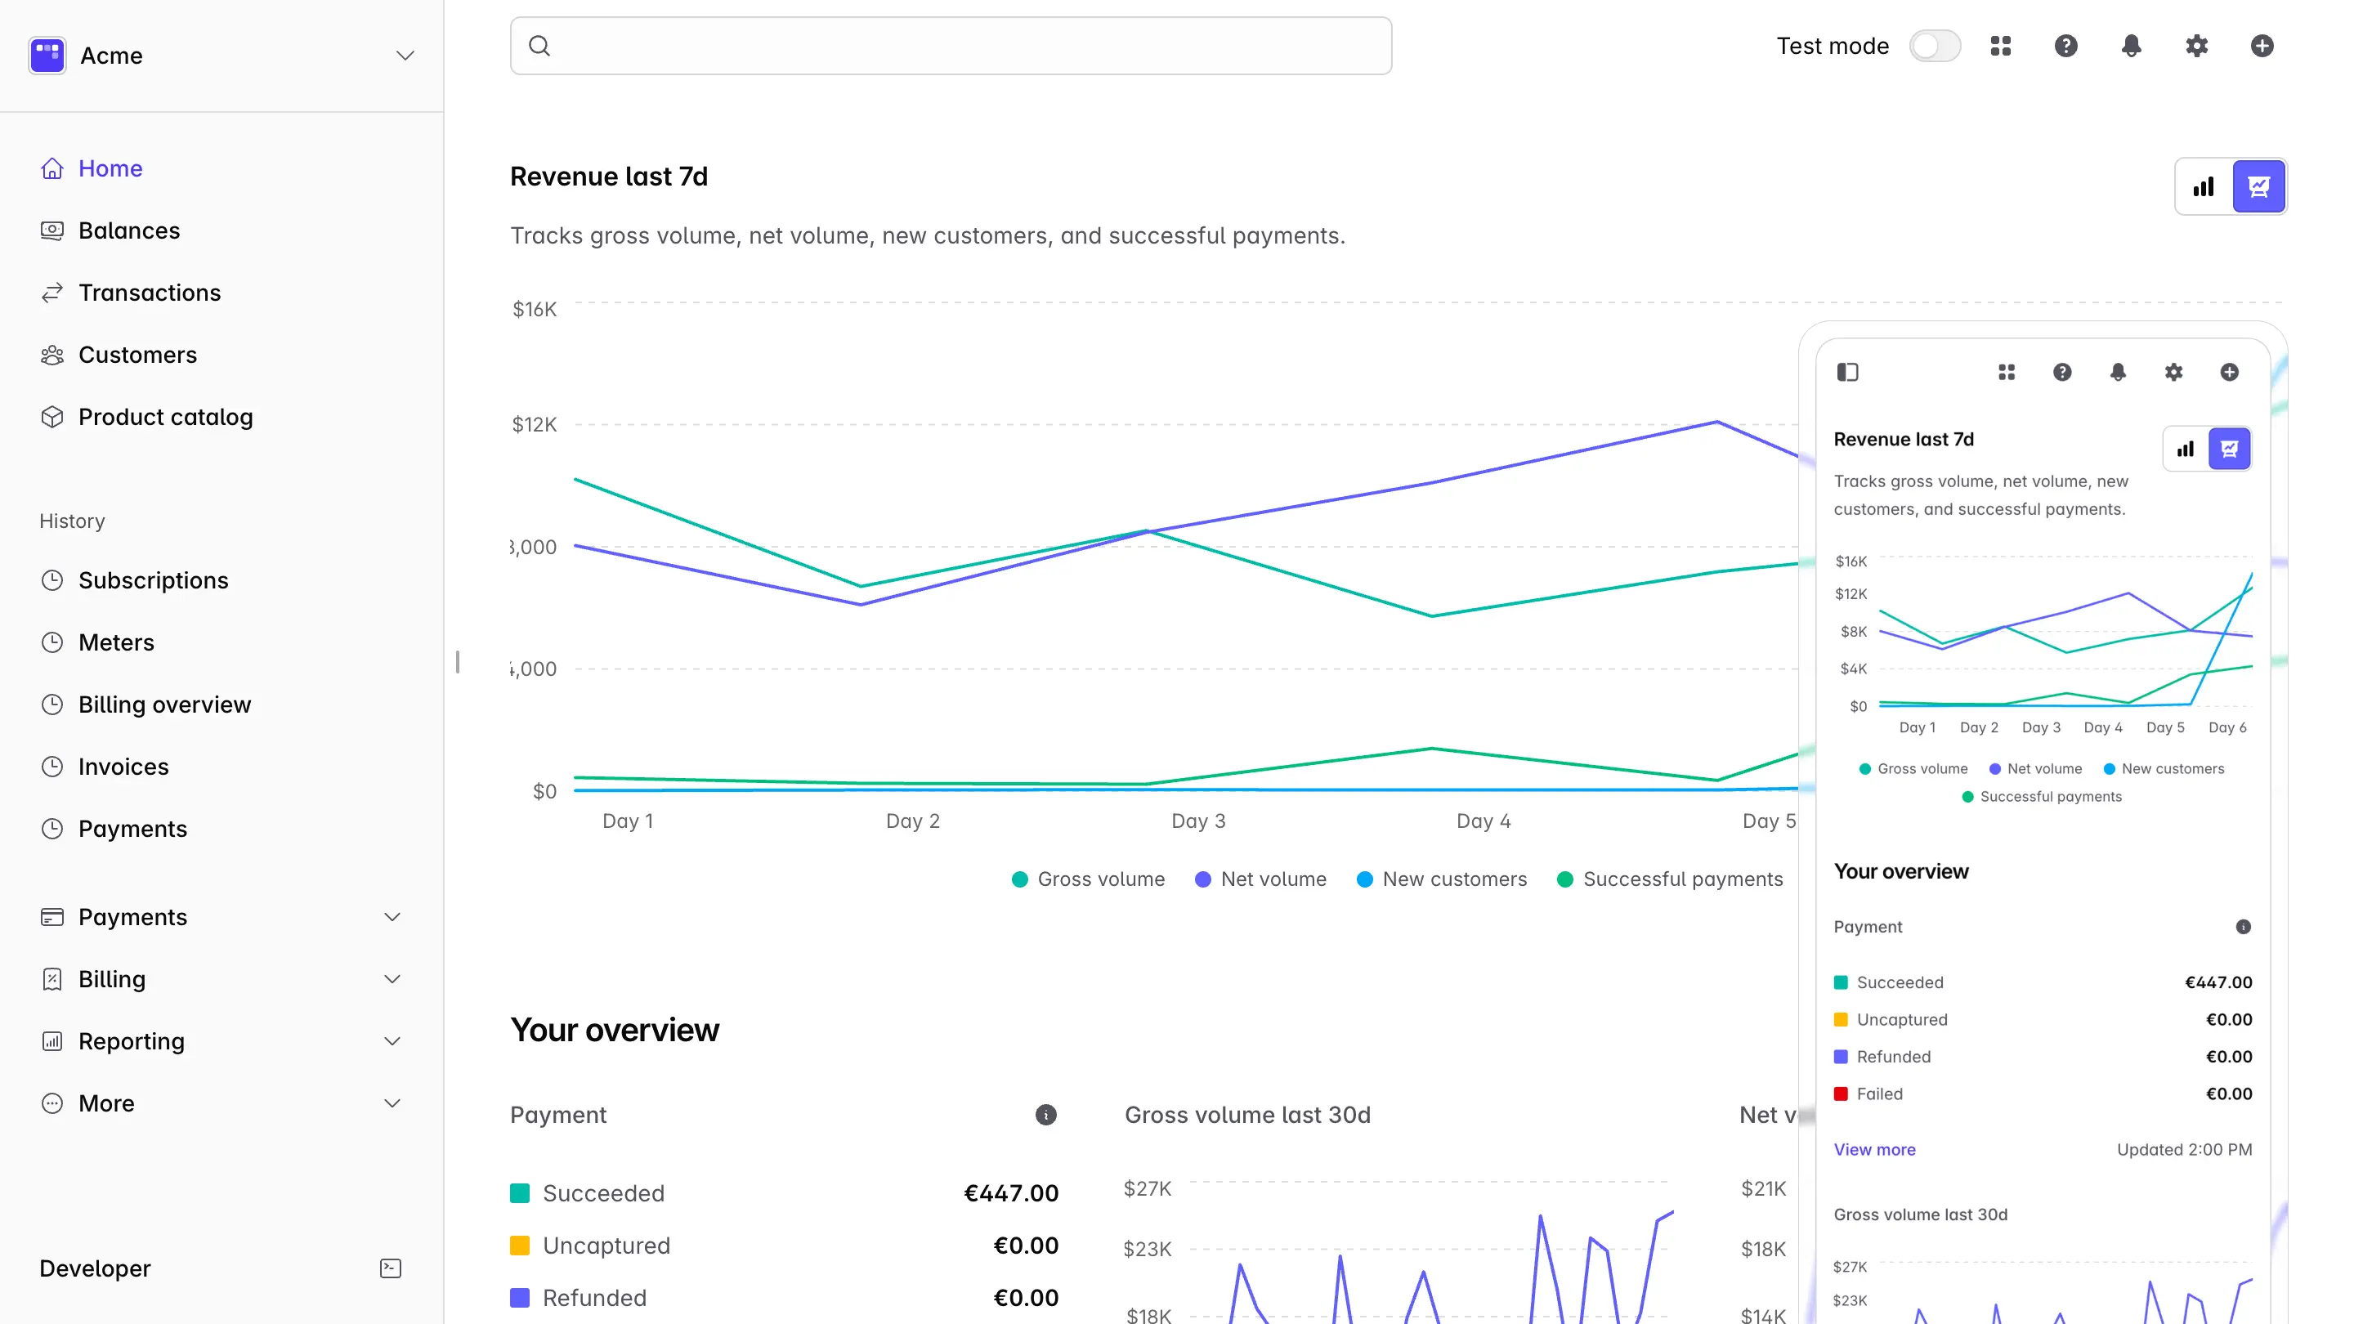The height and width of the screenshot is (1324, 2354).
Task: Select line chart view in main Revenue header
Action: (x=2258, y=186)
